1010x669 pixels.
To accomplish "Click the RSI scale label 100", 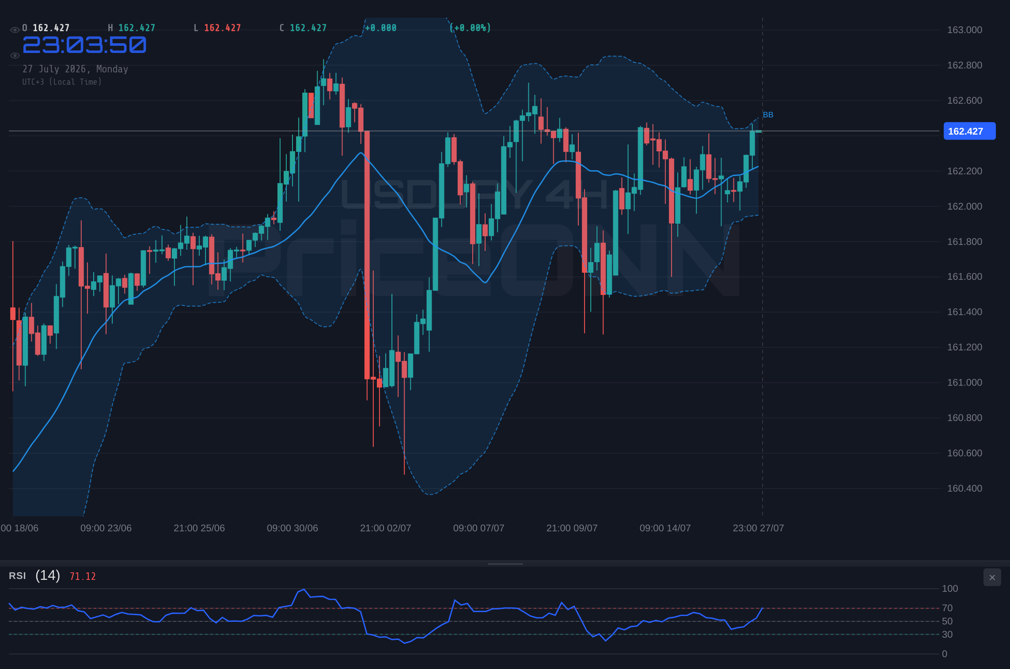I will click(950, 589).
